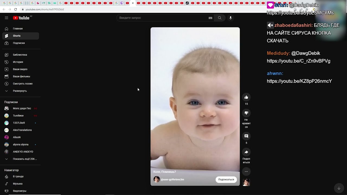Screen dimensions: 347x195
Task: Go to the YouTube logo home link
Action: point(21,18)
